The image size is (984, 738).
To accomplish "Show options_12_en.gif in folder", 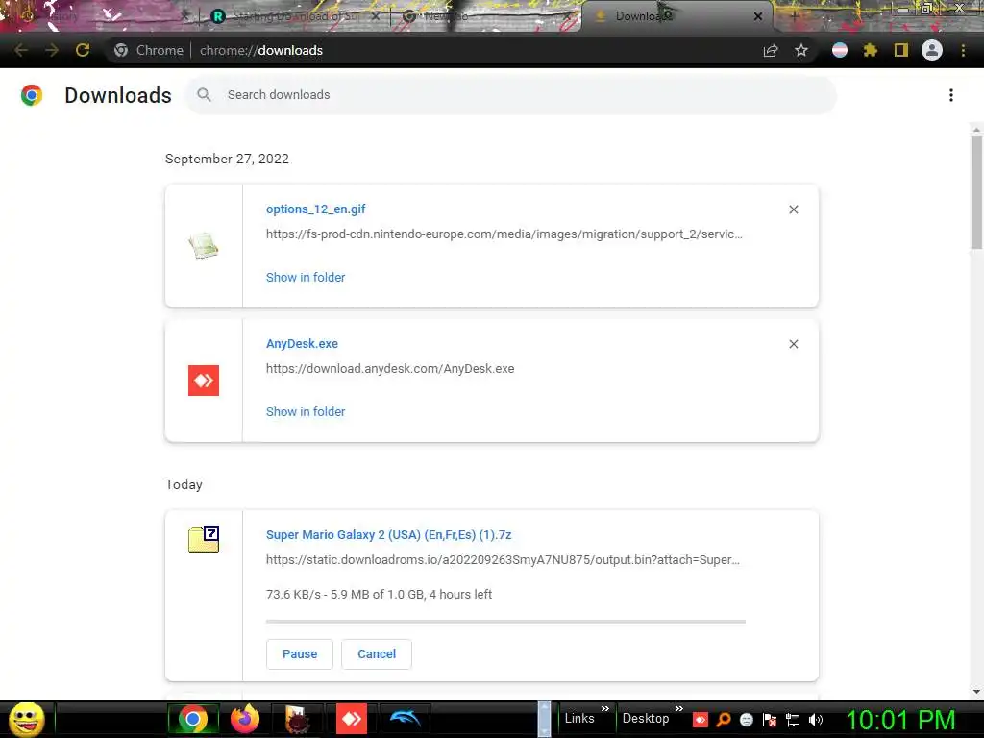I will pyautogui.click(x=306, y=278).
